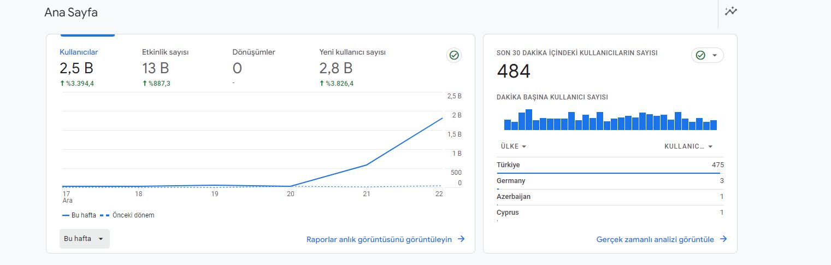831x265 pixels.
Task: Click the Germany country row
Action: point(610,181)
